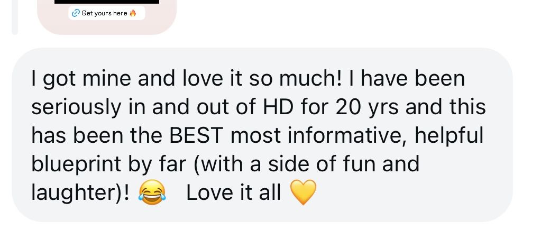Click the word "helpful" in the message
Viewport: 550px width, 239px height.
click(449, 136)
